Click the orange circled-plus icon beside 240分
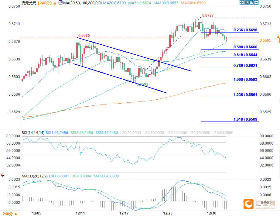The width and height of the screenshot is (280, 216). pyautogui.click(x=55, y=3)
